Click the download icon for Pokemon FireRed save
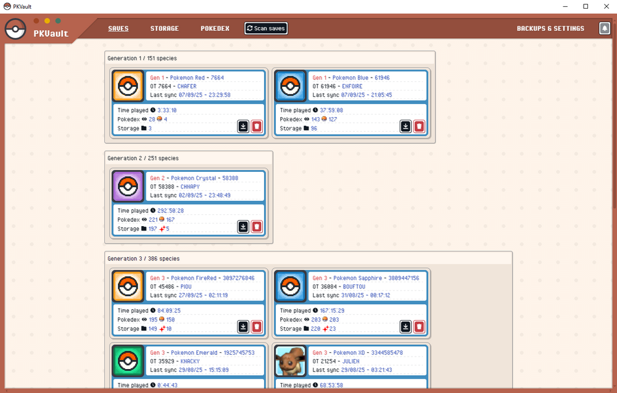Image resolution: width=617 pixels, height=393 pixels. point(243,326)
